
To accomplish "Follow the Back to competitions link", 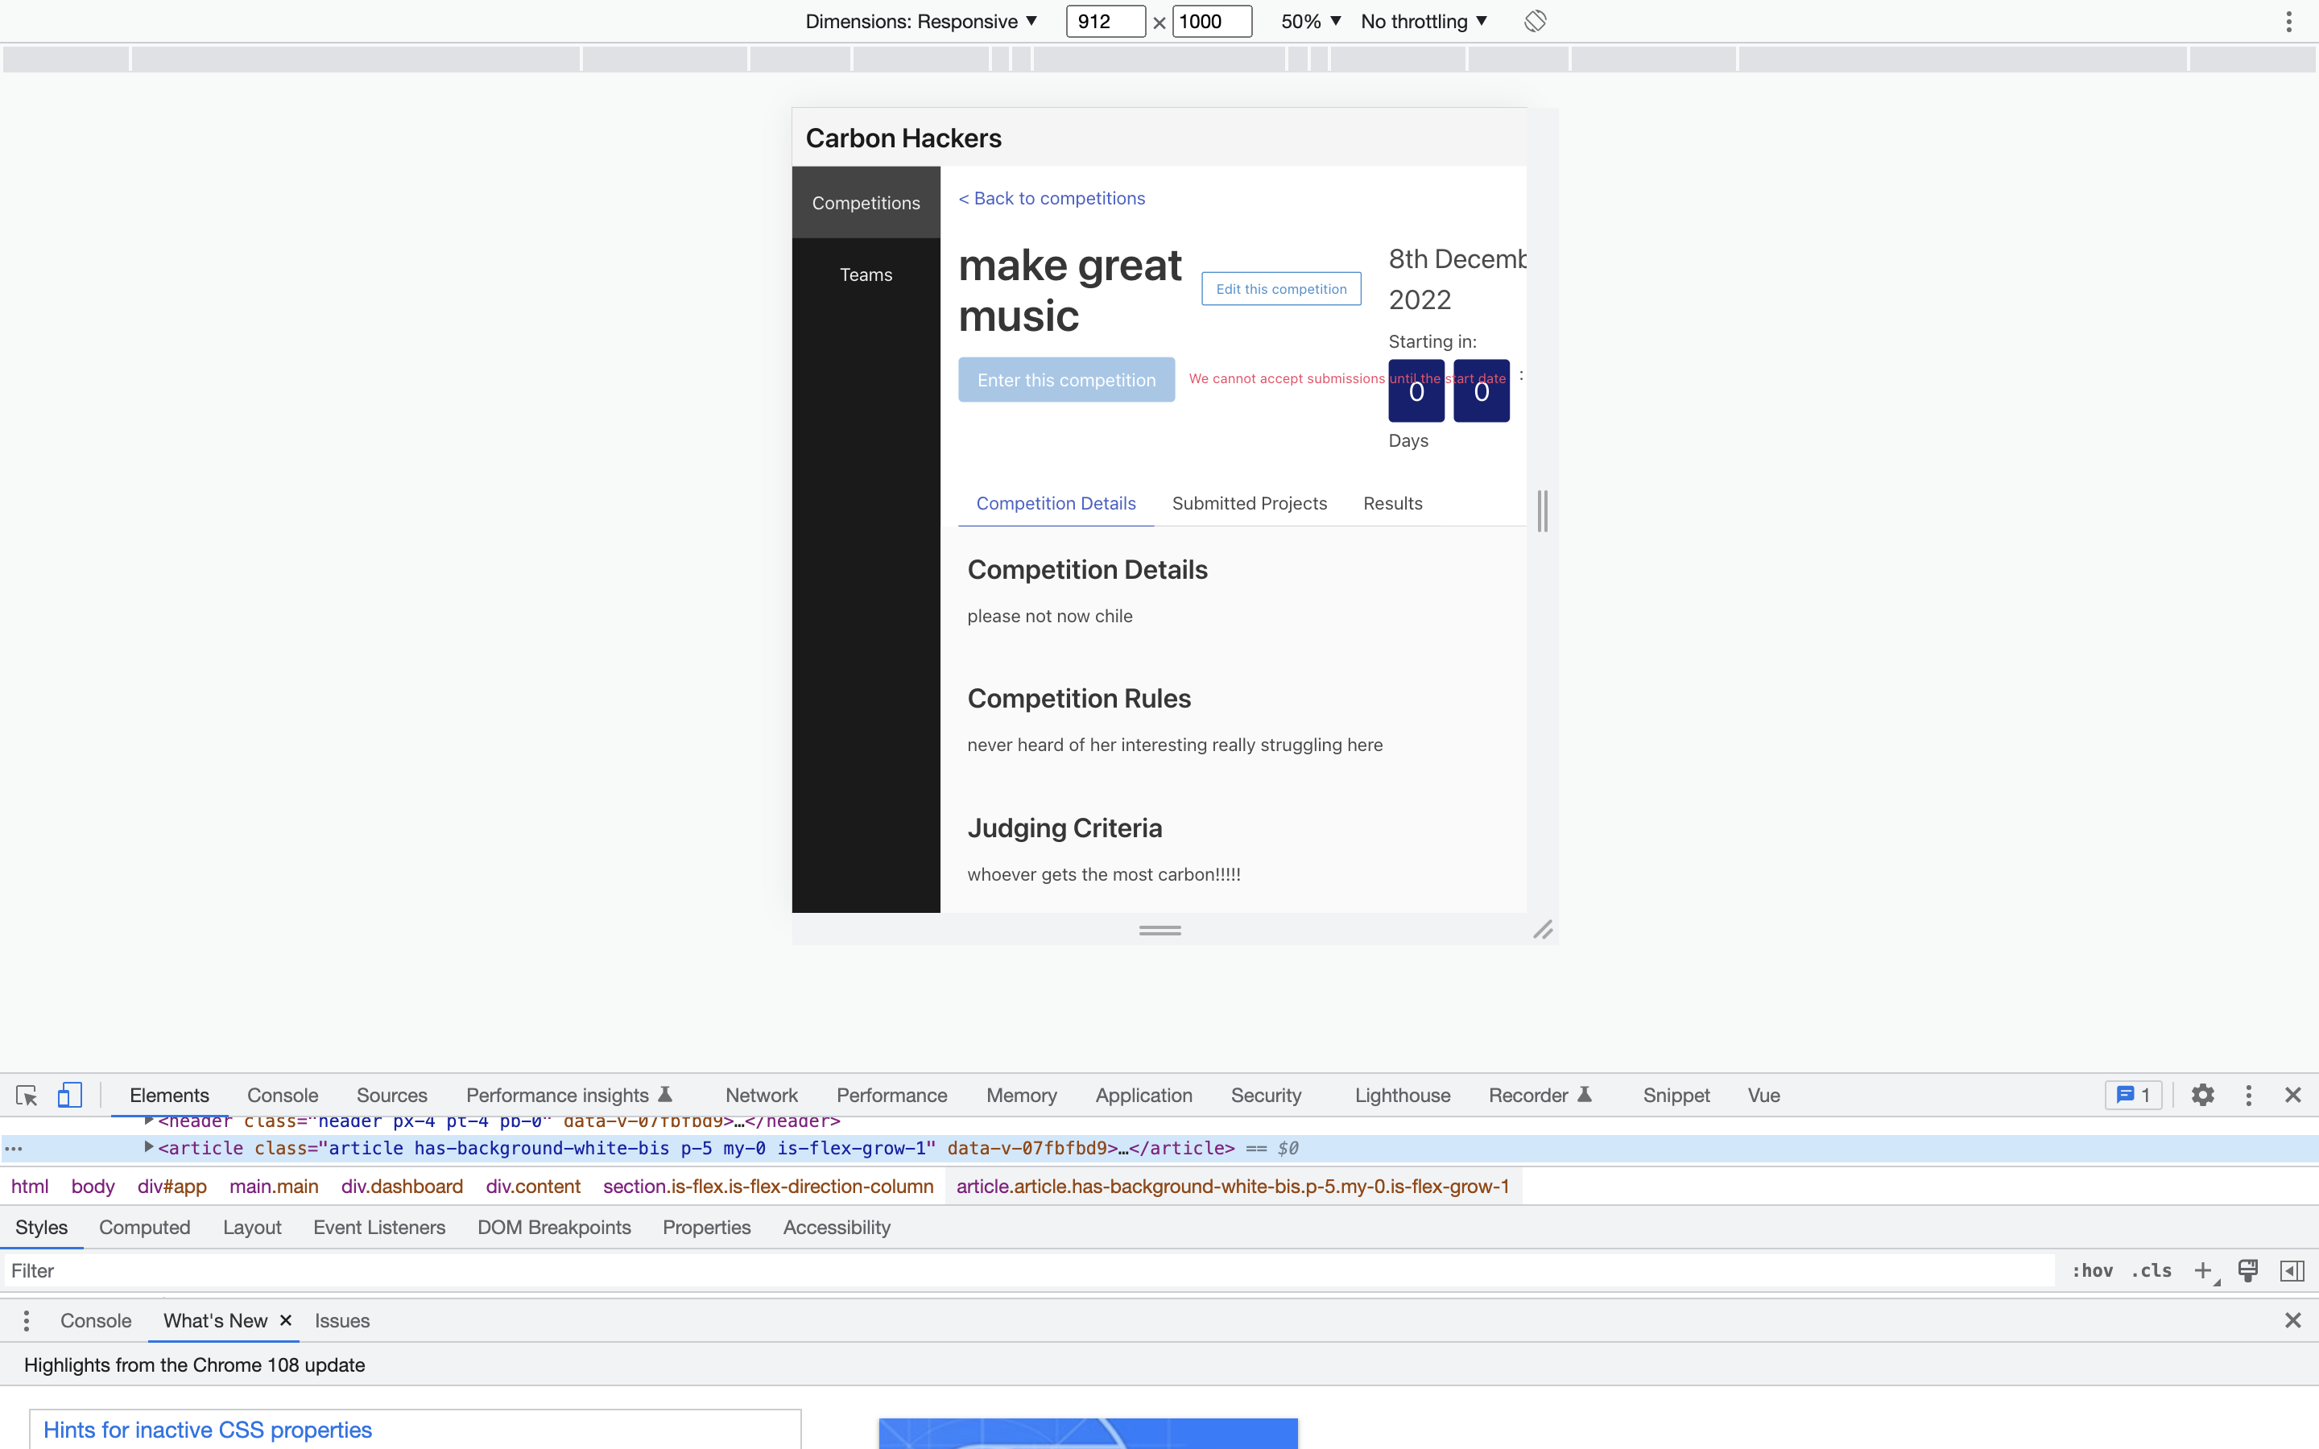I will [x=1052, y=198].
